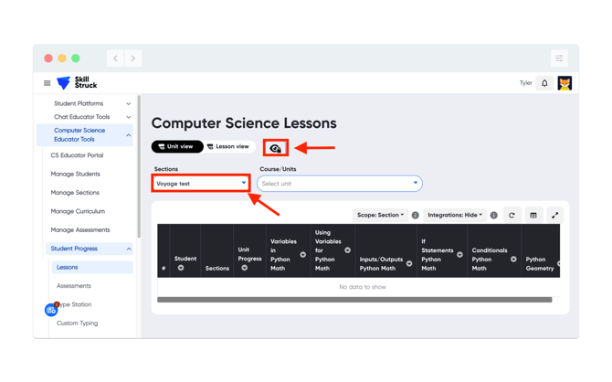Open the fox avatar profile picture

point(565,83)
